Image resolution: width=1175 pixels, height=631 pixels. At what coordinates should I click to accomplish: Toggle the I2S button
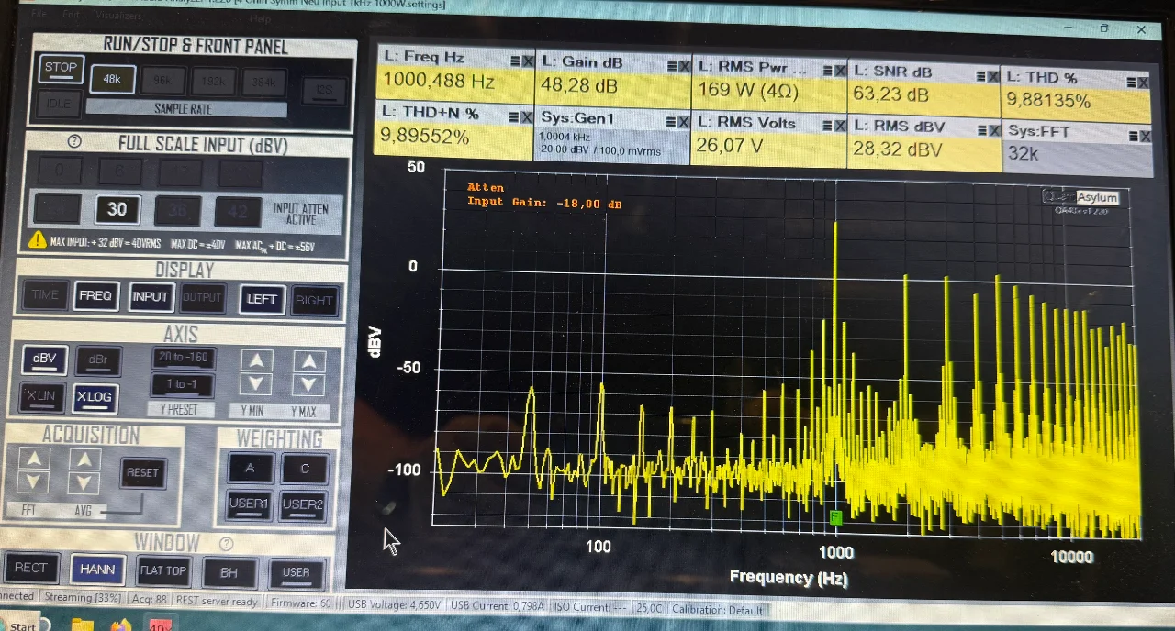click(324, 91)
